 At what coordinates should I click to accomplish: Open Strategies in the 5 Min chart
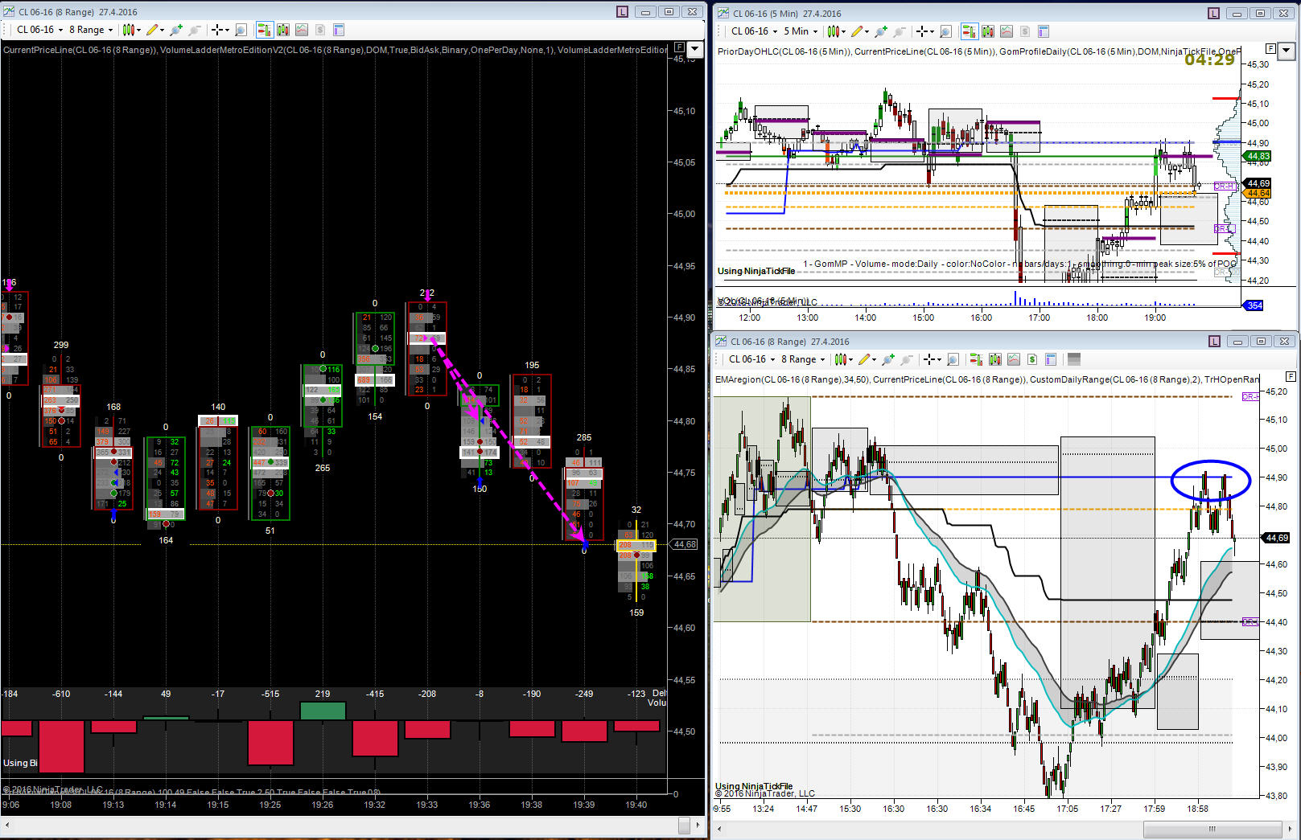pos(1025,31)
